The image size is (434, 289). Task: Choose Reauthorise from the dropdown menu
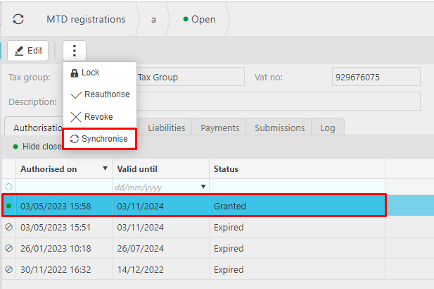click(x=100, y=94)
